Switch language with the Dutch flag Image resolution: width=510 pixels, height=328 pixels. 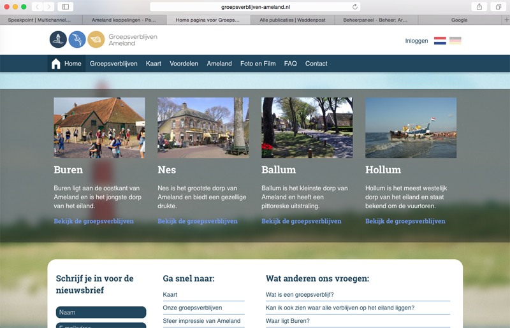(x=440, y=41)
